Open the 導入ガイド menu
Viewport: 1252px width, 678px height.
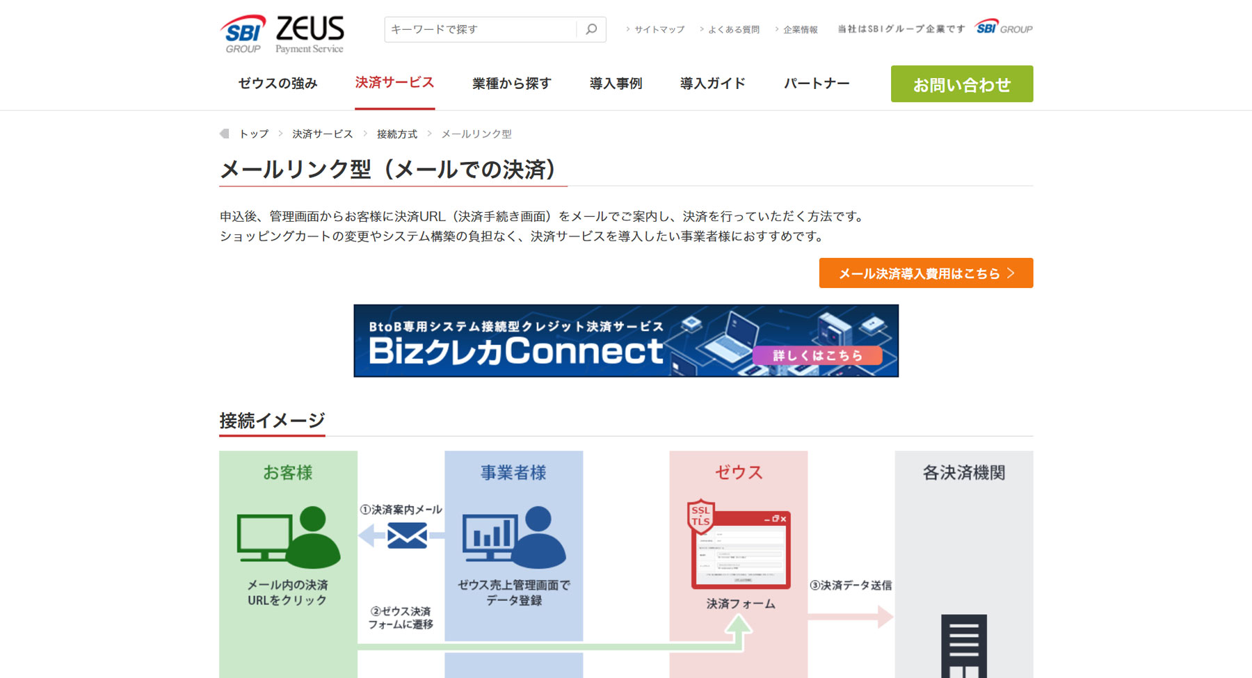(x=713, y=83)
